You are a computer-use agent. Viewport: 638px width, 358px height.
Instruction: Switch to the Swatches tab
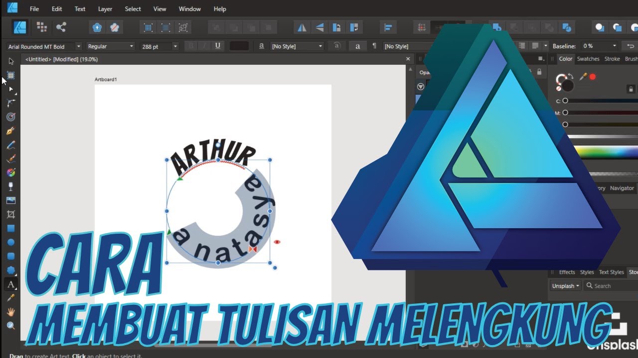click(588, 59)
